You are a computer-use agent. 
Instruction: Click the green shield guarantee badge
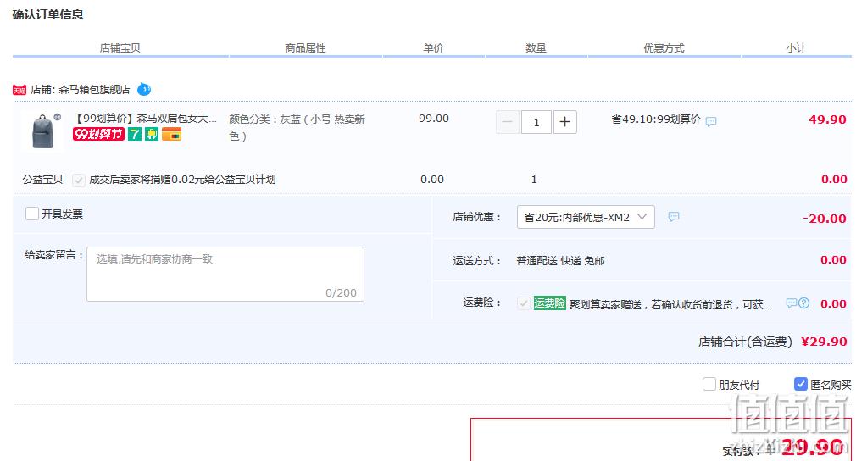(151, 134)
